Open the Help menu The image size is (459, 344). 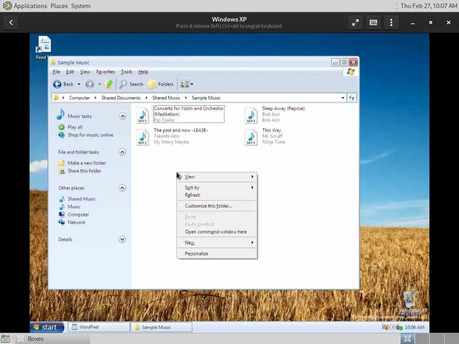(x=143, y=72)
